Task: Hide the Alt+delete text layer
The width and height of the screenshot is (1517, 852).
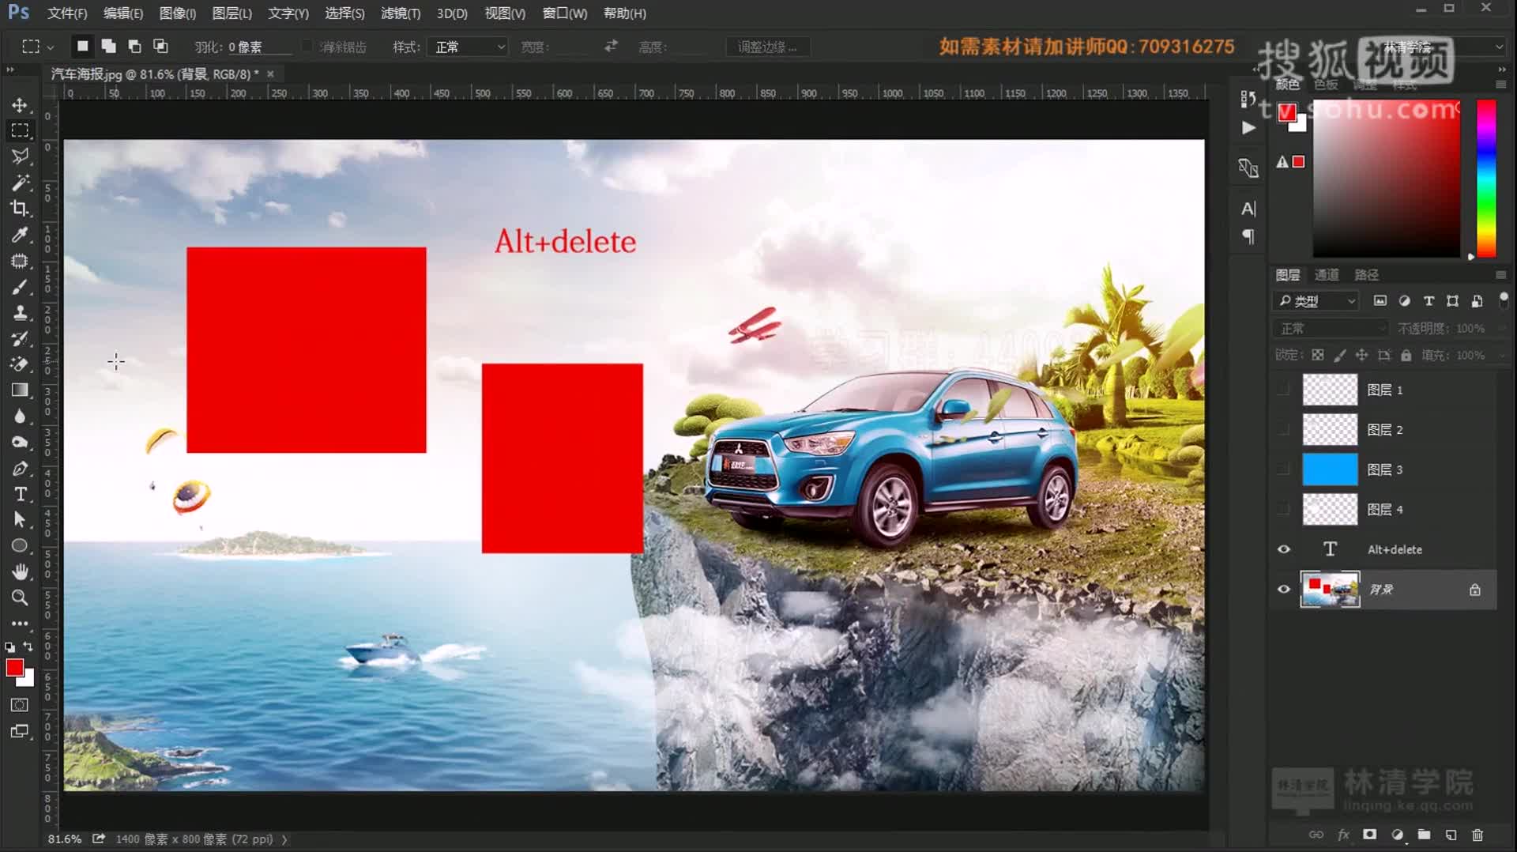Action: click(1284, 549)
